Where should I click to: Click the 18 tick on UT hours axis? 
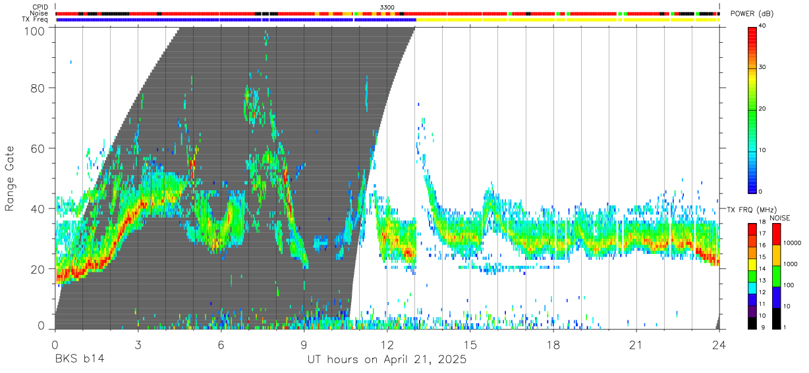(x=553, y=344)
